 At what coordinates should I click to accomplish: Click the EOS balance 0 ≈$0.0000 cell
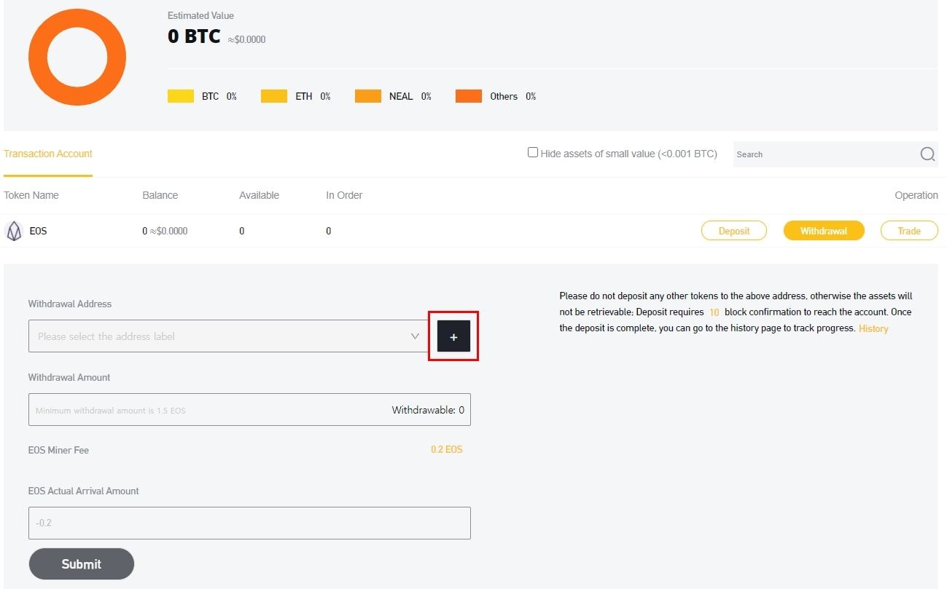coord(165,231)
